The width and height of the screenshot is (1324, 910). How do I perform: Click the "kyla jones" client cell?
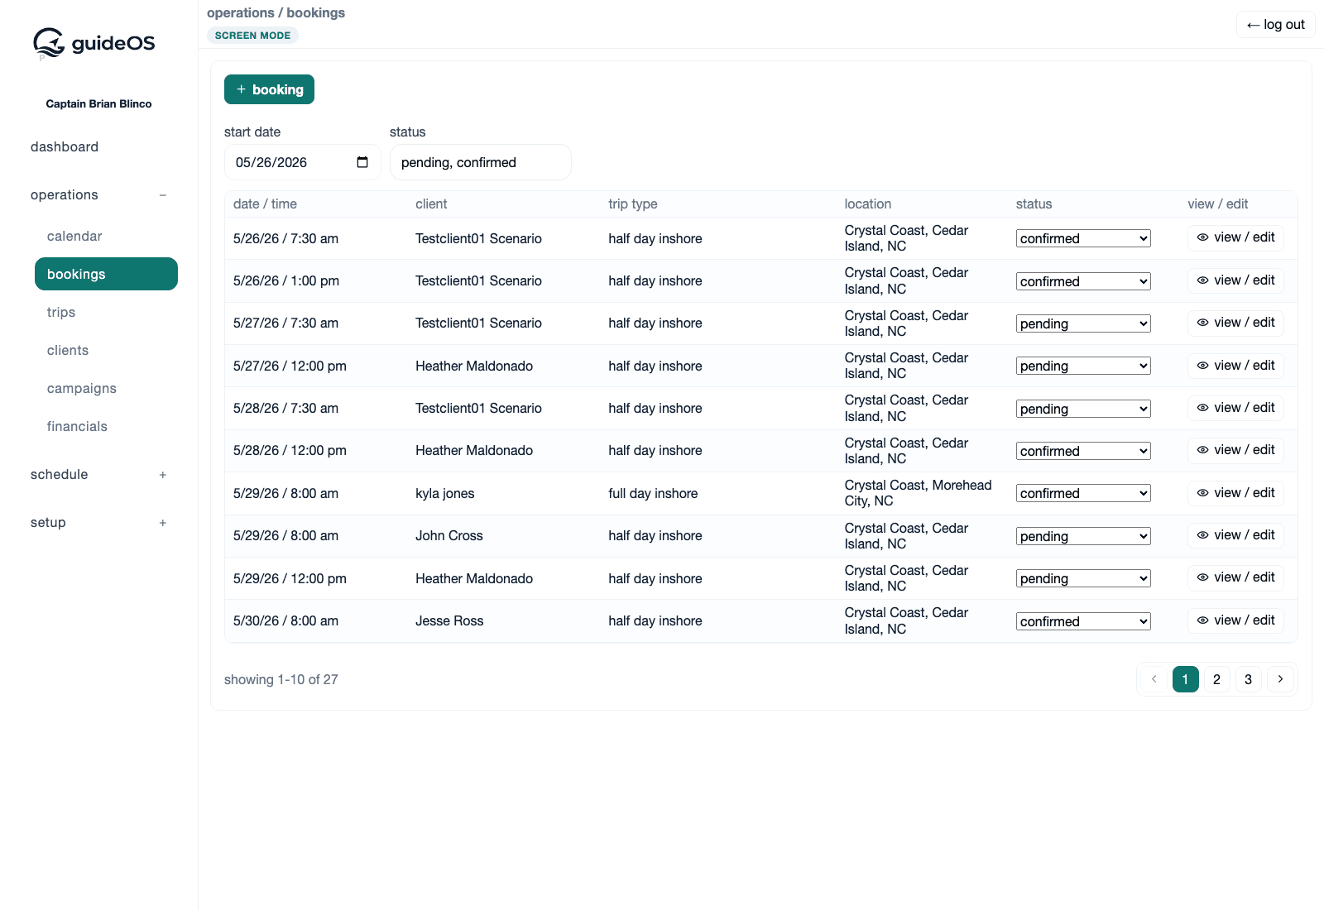coord(445,493)
